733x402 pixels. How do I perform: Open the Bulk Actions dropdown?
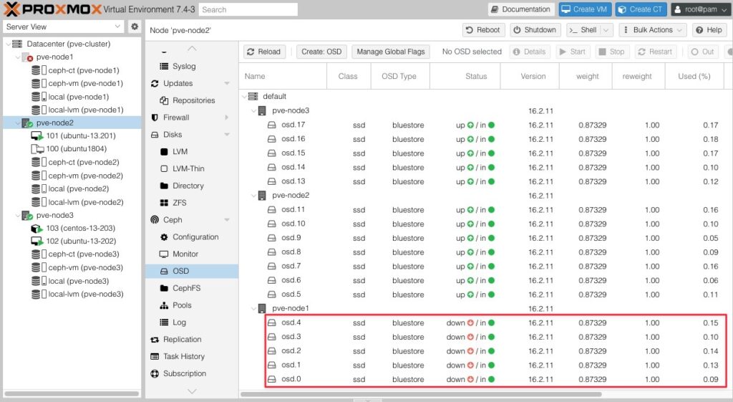click(653, 30)
